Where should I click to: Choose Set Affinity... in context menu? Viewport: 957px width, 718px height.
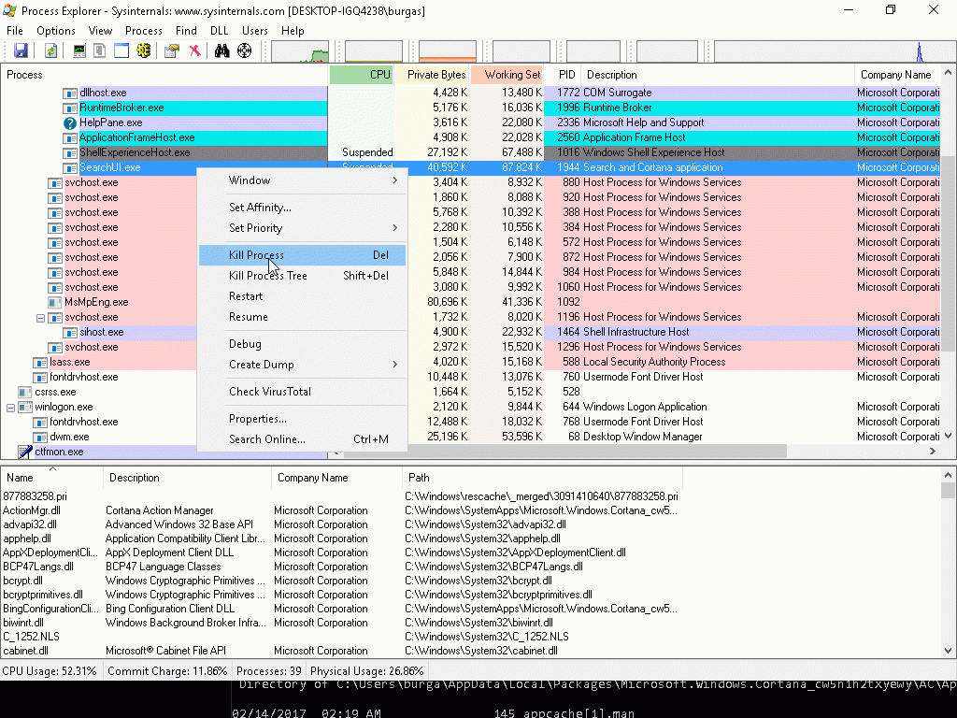coord(303,207)
